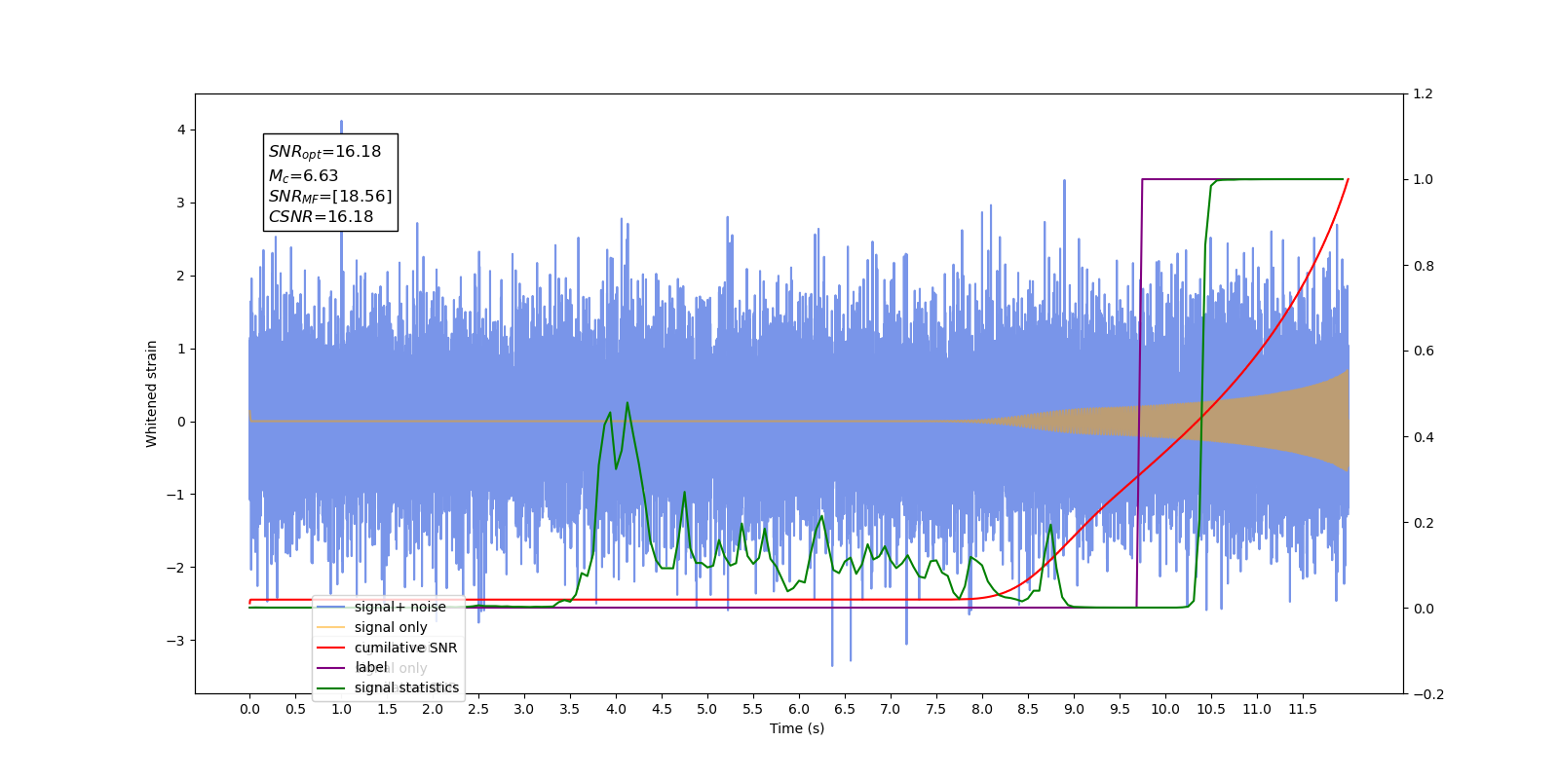Screen dimensions: 1559x779
Task: Click the green line swatch in legend
Action: [331, 687]
